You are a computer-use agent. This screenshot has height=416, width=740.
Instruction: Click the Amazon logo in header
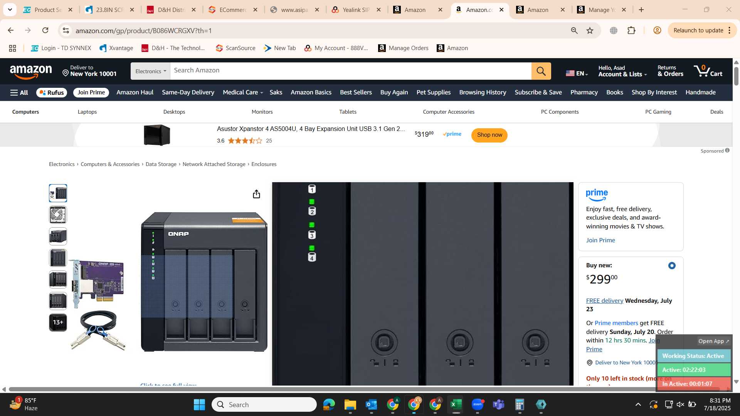(x=31, y=72)
